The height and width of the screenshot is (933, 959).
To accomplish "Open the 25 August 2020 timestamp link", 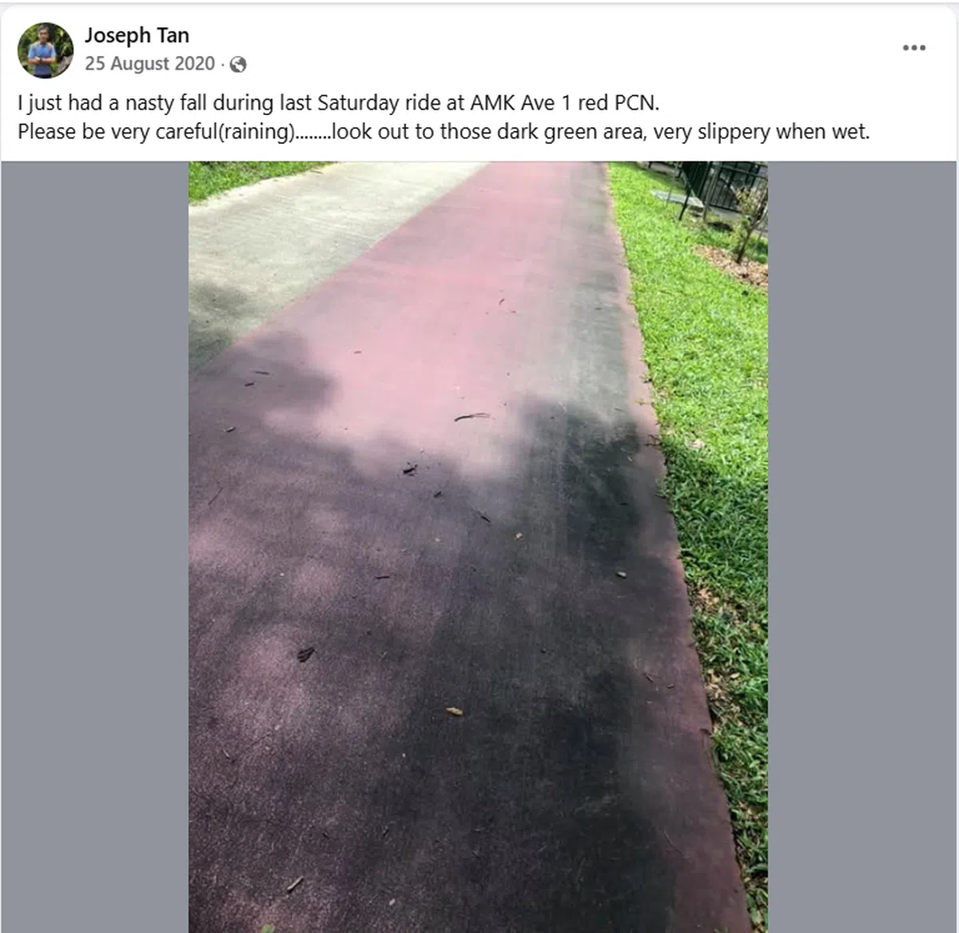I will (x=149, y=63).
